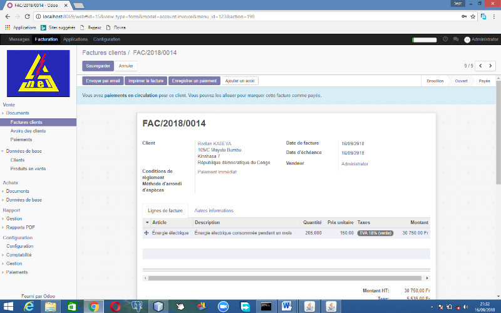Click TVA 18% (vente) tax tag
Viewport: 501px width, 313px height.
coord(375,233)
